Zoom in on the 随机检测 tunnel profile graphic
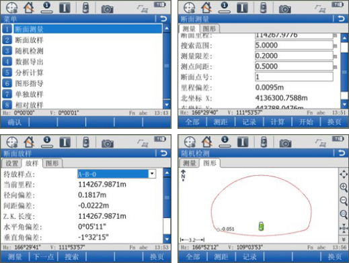The image size is (349, 263). pos(344,187)
